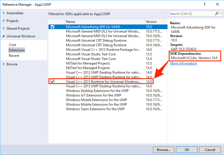The image size is (224, 155).
Task: Sort list by Version column header
Action: point(154,22)
